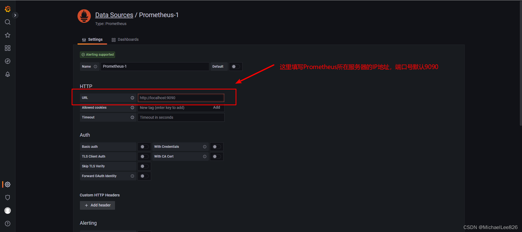The height and width of the screenshot is (232, 522).
Task: Click the Forward OAuth Identity info icon
Action: coord(132,176)
